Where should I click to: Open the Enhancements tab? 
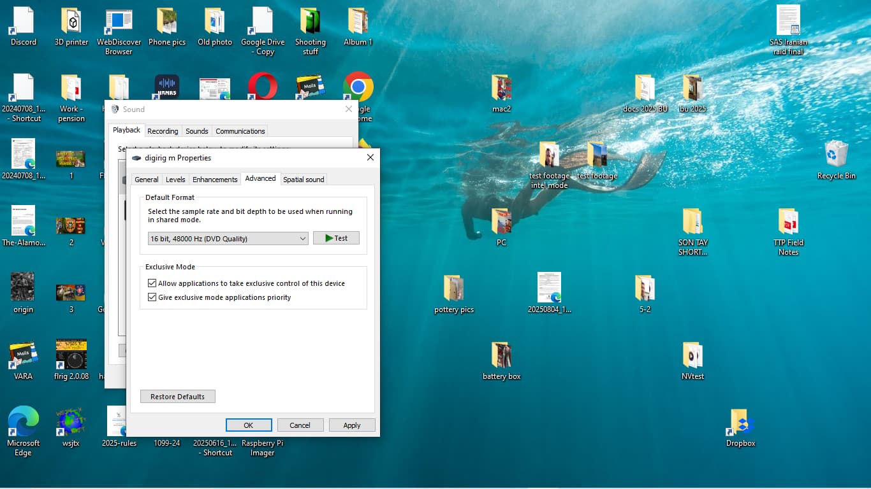click(x=215, y=180)
